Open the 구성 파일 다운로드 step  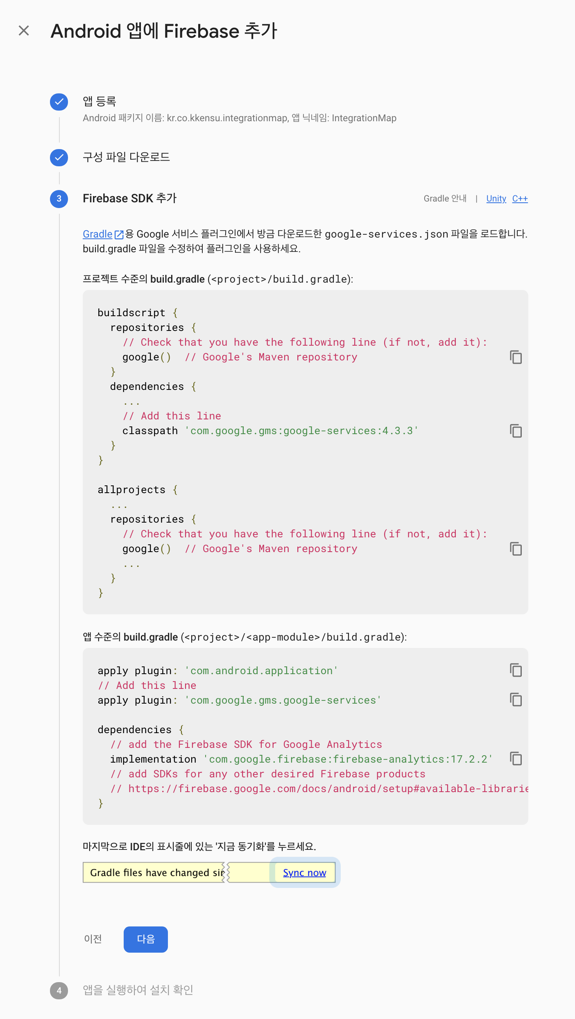pyautogui.click(x=126, y=157)
